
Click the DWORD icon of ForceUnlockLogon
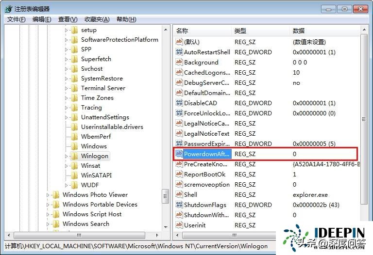click(179, 113)
